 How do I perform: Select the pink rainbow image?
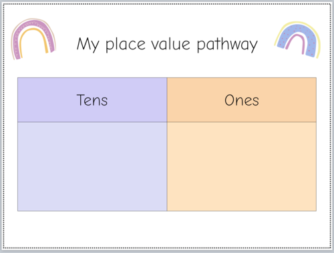coord(33,39)
